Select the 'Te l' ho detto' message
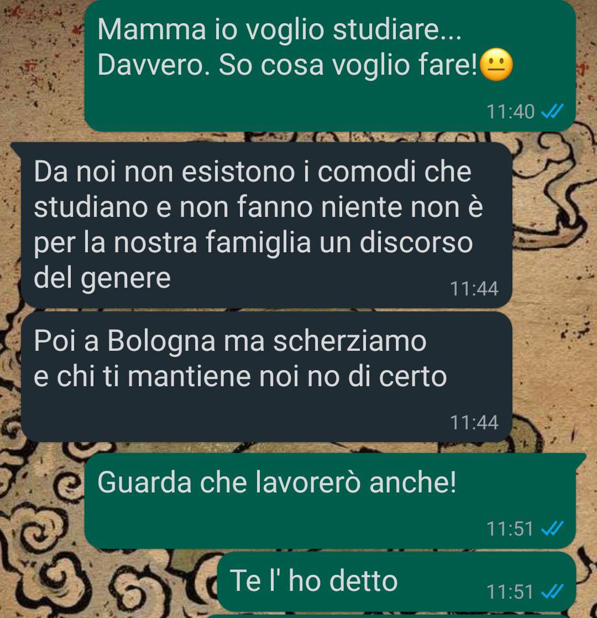This screenshot has width=597, height=618. 396,581
